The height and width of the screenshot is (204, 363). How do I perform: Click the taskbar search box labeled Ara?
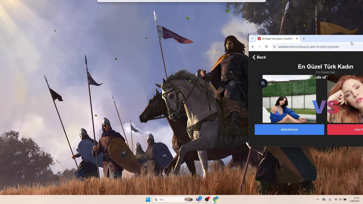[174, 199]
